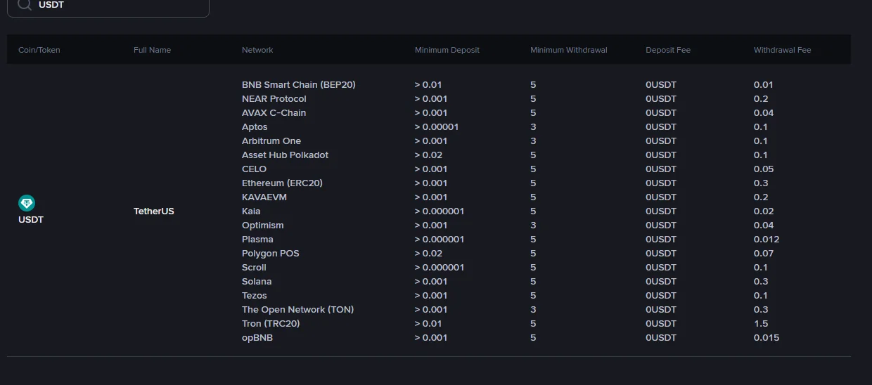Select the Optimism network row
The image size is (872, 385).
(263, 225)
